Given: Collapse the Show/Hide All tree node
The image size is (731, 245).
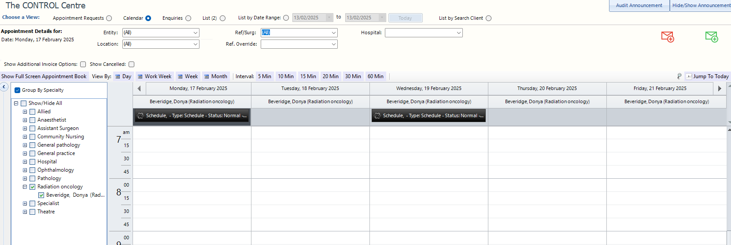Looking at the screenshot, I should 16,104.
